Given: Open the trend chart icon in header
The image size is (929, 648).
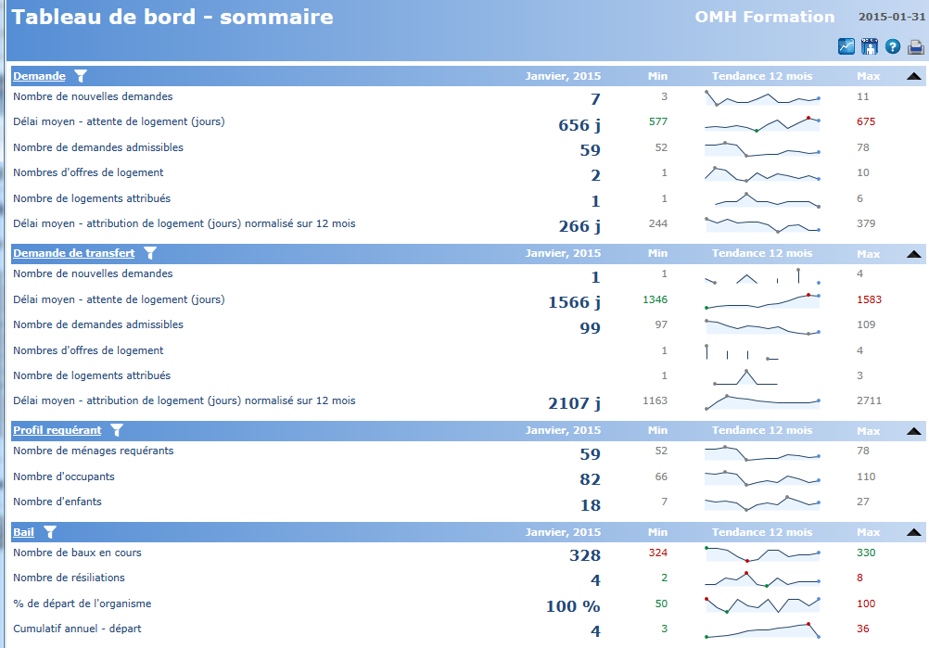Looking at the screenshot, I should point(846,47).
